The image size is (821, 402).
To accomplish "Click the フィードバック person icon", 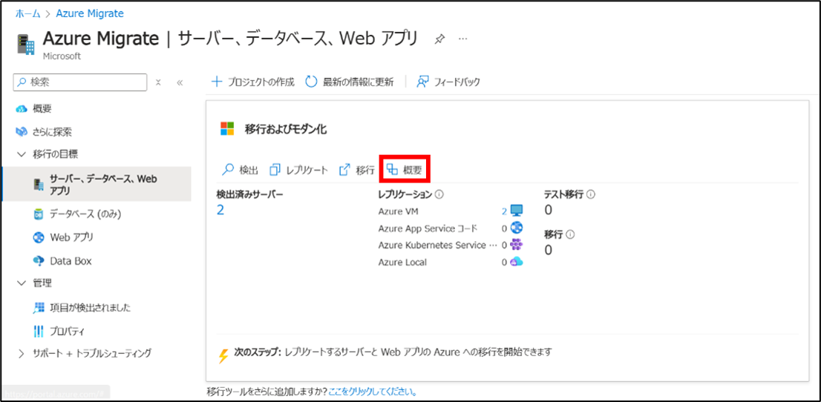I will (x=422, y=82).
